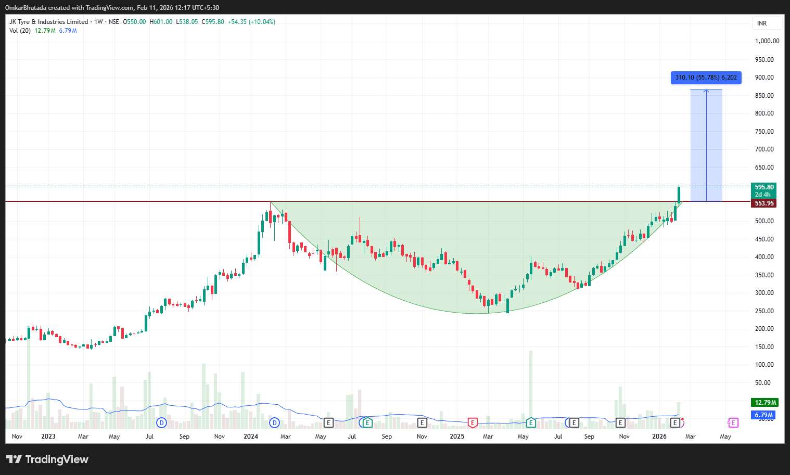Click the JK Tyre & Industries Limited symbol title

pos(49,22)
